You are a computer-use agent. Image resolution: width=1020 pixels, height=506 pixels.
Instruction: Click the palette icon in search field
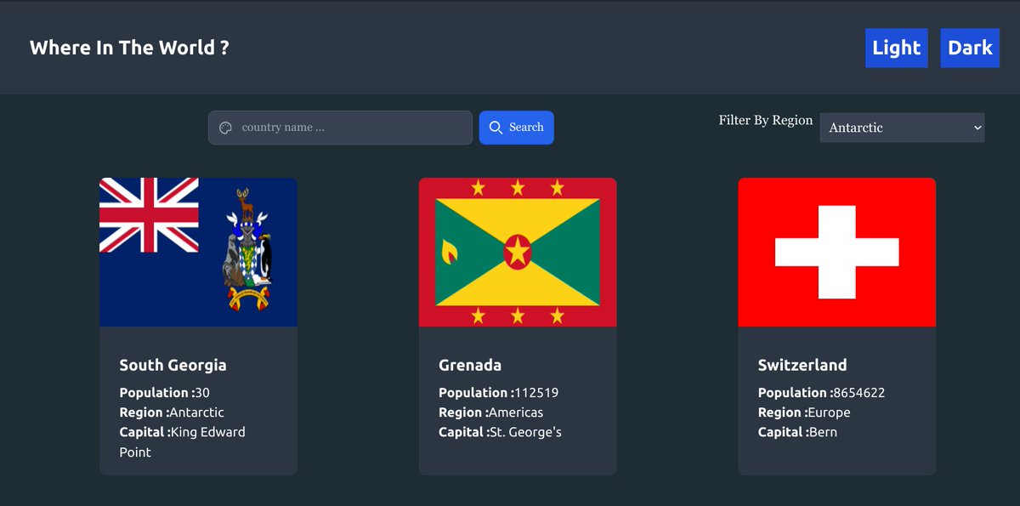point(225,128)
